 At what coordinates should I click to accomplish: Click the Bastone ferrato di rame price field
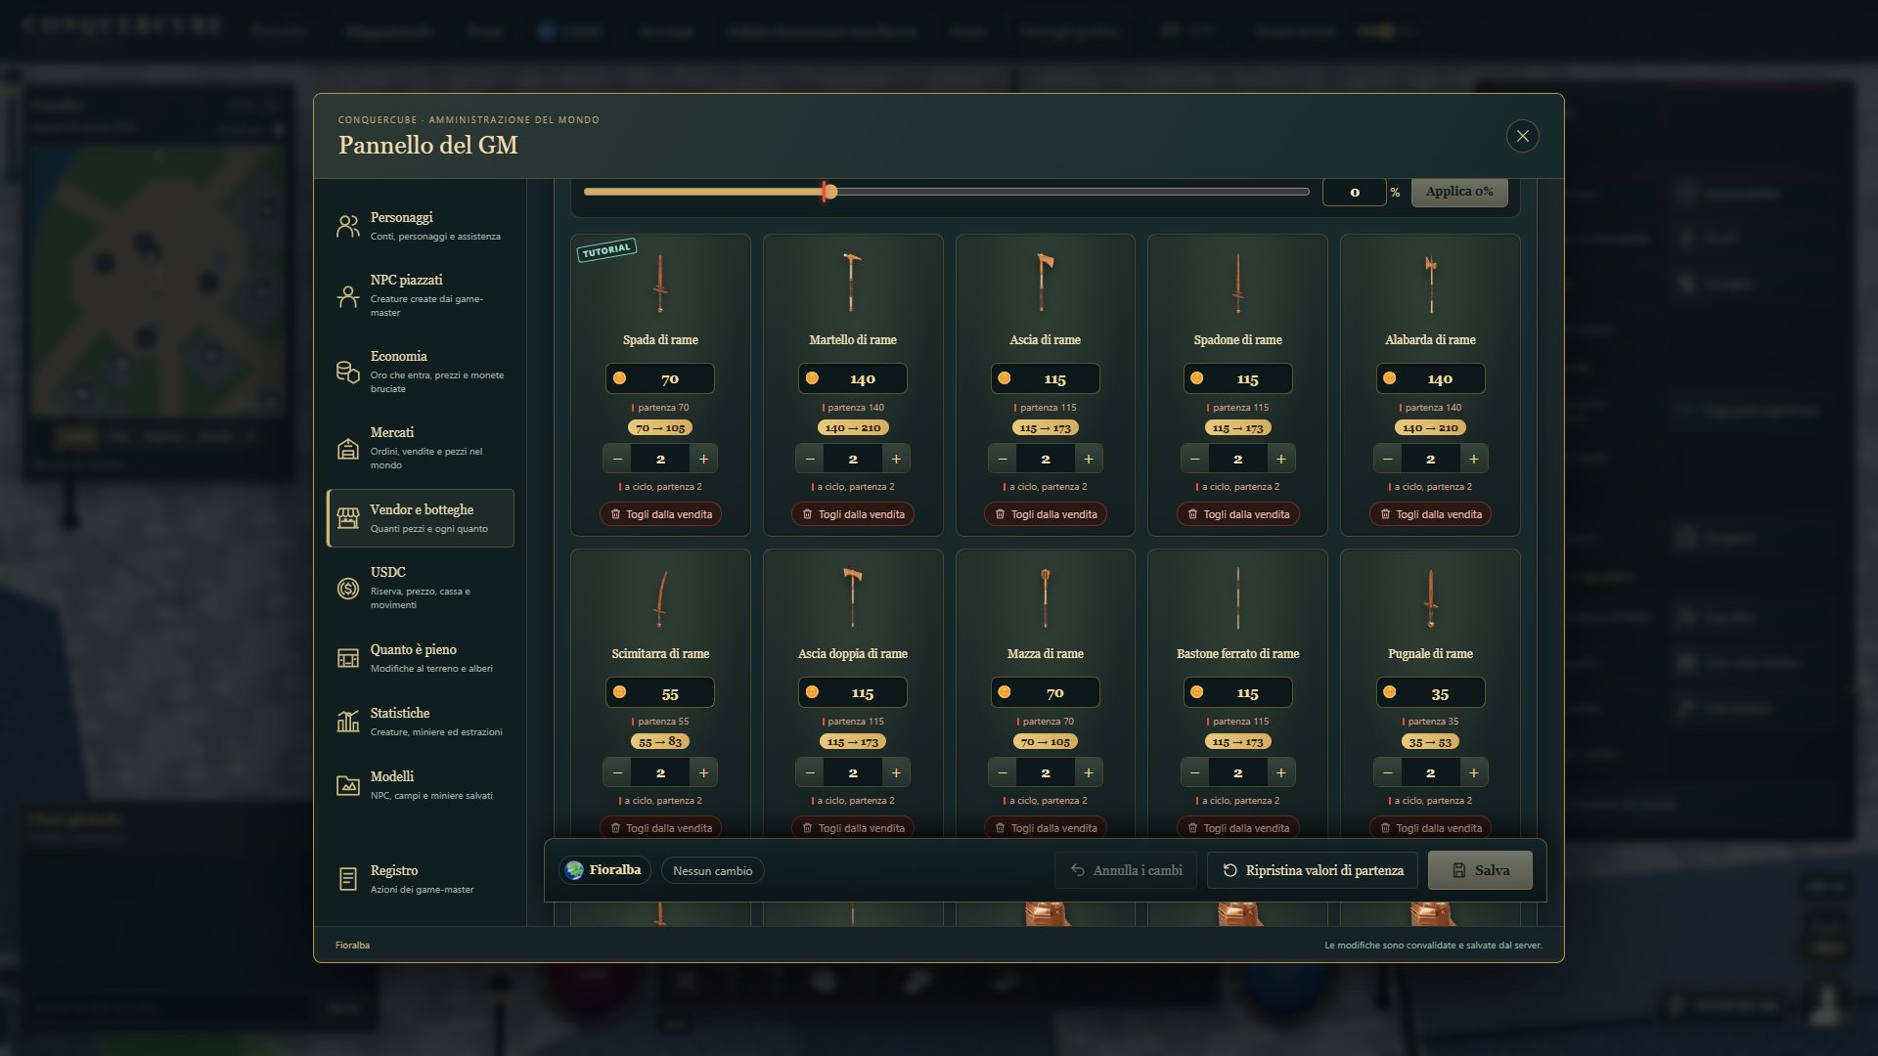(1237, 692)
